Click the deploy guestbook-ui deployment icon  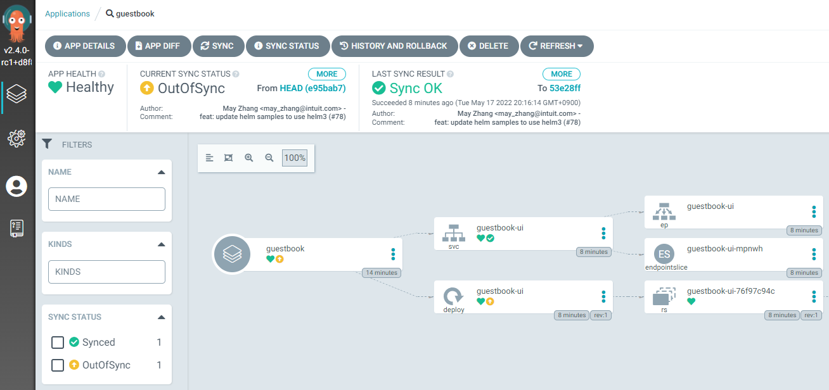pos(454,296)
